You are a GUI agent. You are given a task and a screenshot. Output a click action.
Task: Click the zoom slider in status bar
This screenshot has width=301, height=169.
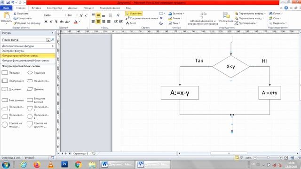[x=268, y=158]
